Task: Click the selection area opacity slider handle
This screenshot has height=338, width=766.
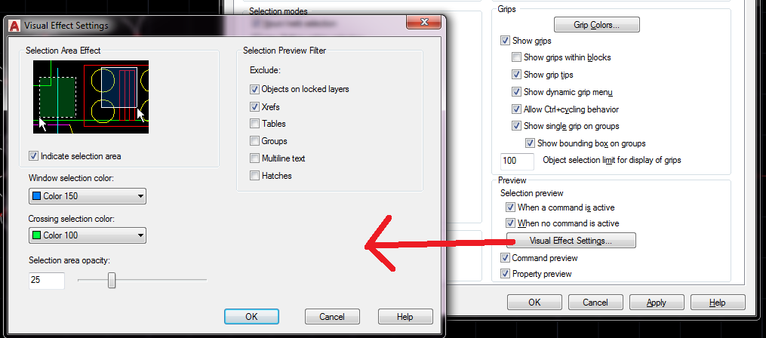Action: coord(112,281)
